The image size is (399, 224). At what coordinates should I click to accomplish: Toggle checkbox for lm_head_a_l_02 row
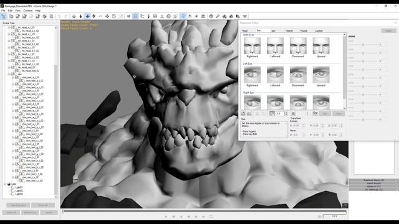point(17,30)
